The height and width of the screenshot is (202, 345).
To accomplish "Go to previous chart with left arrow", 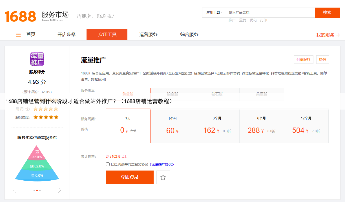I will point(15,190).
